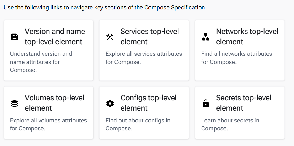Open Version and name top-level element heading
The image size is (294, 146).
55,37
